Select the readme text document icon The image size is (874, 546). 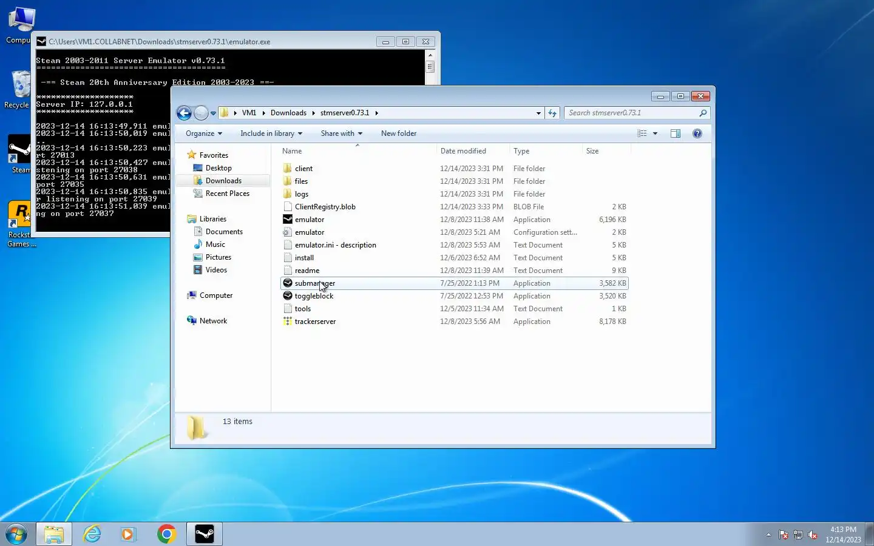click(288, 271)
